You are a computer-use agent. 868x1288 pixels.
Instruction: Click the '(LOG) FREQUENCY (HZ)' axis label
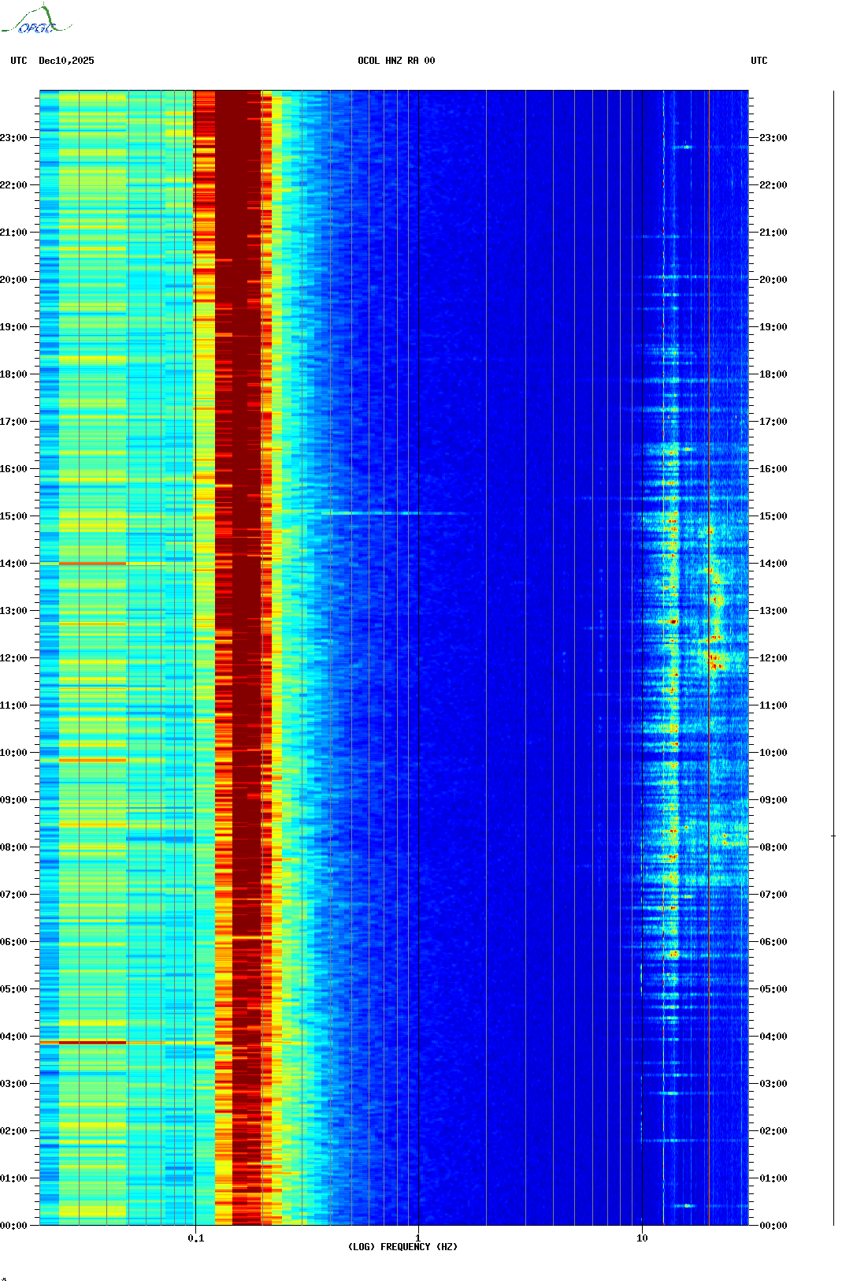coord(402,1246)
